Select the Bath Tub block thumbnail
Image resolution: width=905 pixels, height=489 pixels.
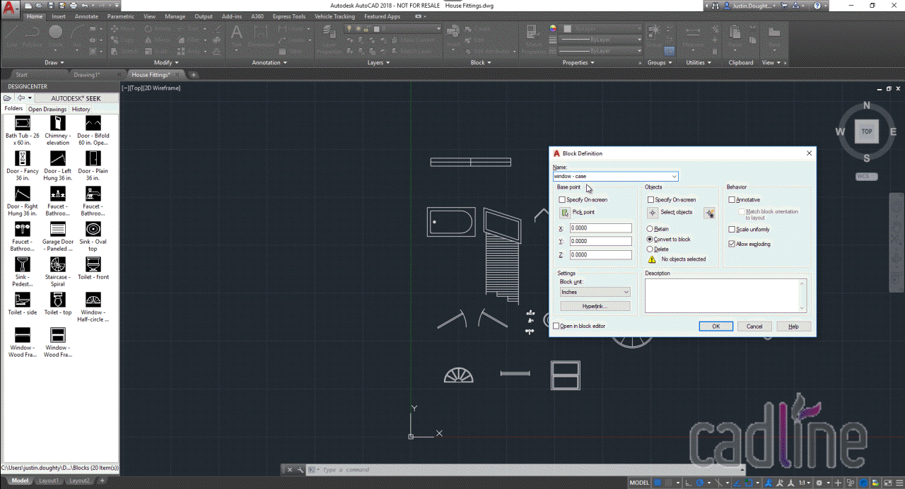click(22, 123)
